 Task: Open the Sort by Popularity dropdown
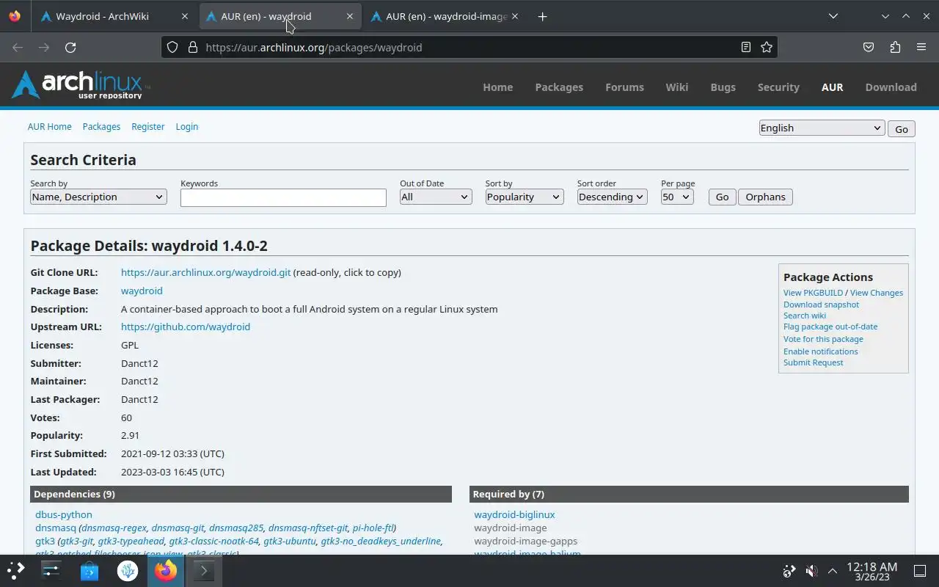[524, 197]
